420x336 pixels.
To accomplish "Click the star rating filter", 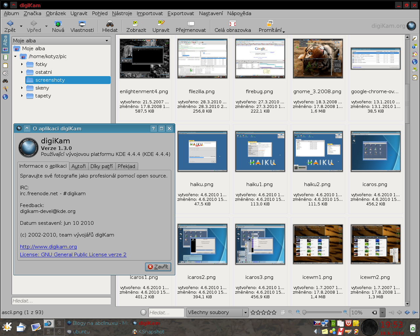I will [263, 312].
